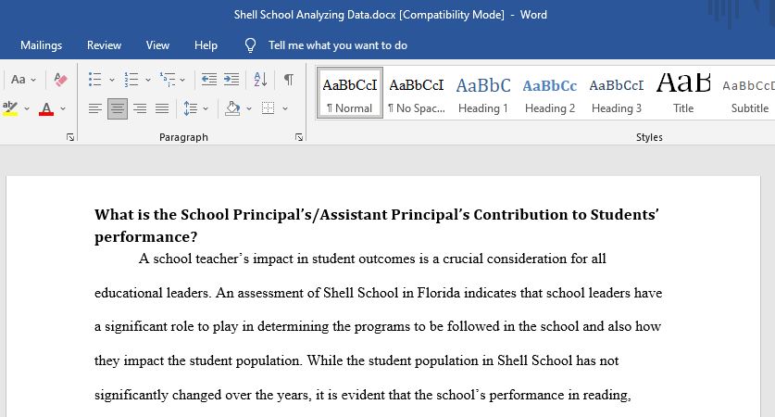This screenshot has height=417, width=775.
Task: Open the font color dropdown arrow
Action: tap(63, 108)
